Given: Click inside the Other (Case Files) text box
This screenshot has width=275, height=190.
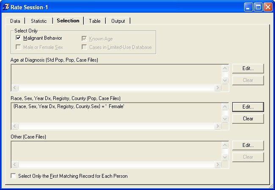Looking at the screenshot, I should (114, 151).
